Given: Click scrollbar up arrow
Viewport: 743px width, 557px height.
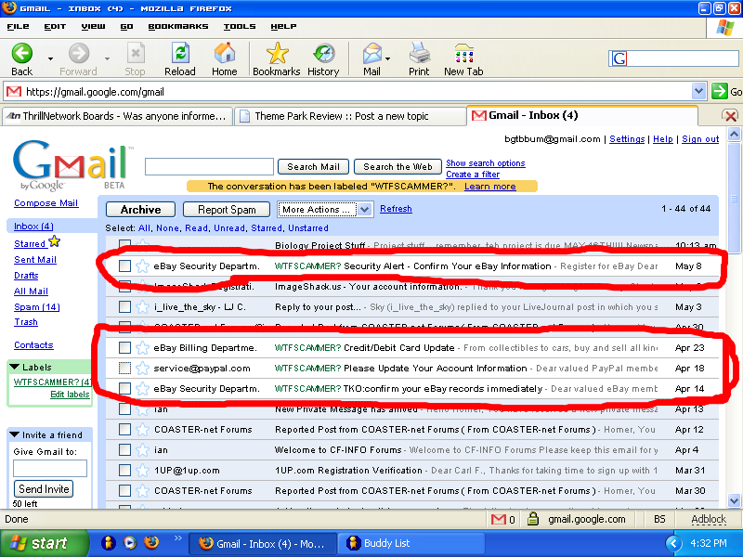Looking at the screenshot, I should tap(734, 135).
